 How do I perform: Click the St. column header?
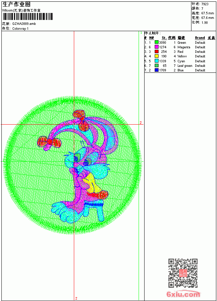point(164,38)
